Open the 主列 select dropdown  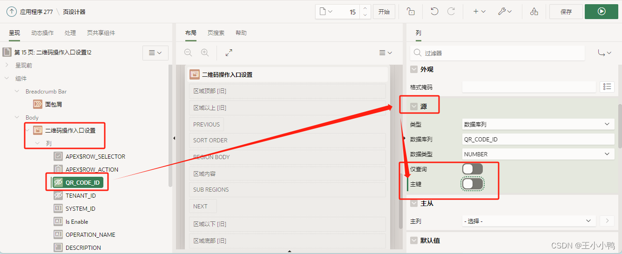529,221
